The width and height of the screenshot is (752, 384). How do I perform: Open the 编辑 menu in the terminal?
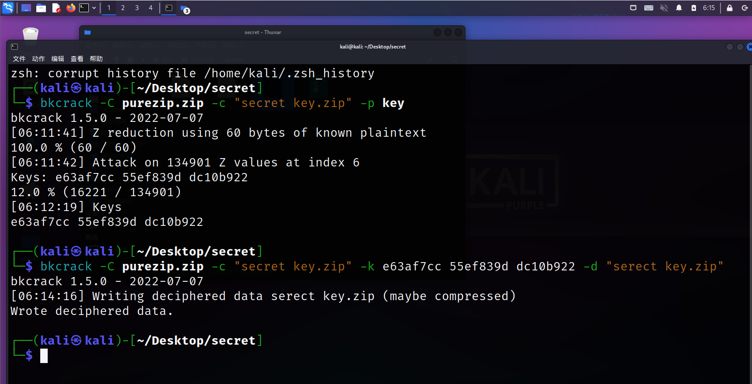[x=58, y=59]
